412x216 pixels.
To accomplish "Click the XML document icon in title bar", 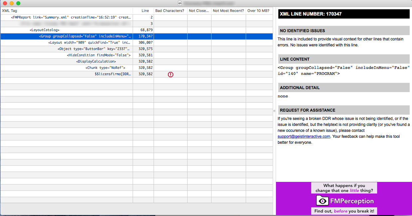I will coord(180,3).
